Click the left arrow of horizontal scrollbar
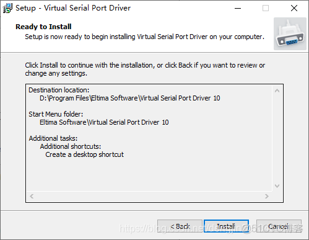Screen dimensions: 309x240 [32, 196]
